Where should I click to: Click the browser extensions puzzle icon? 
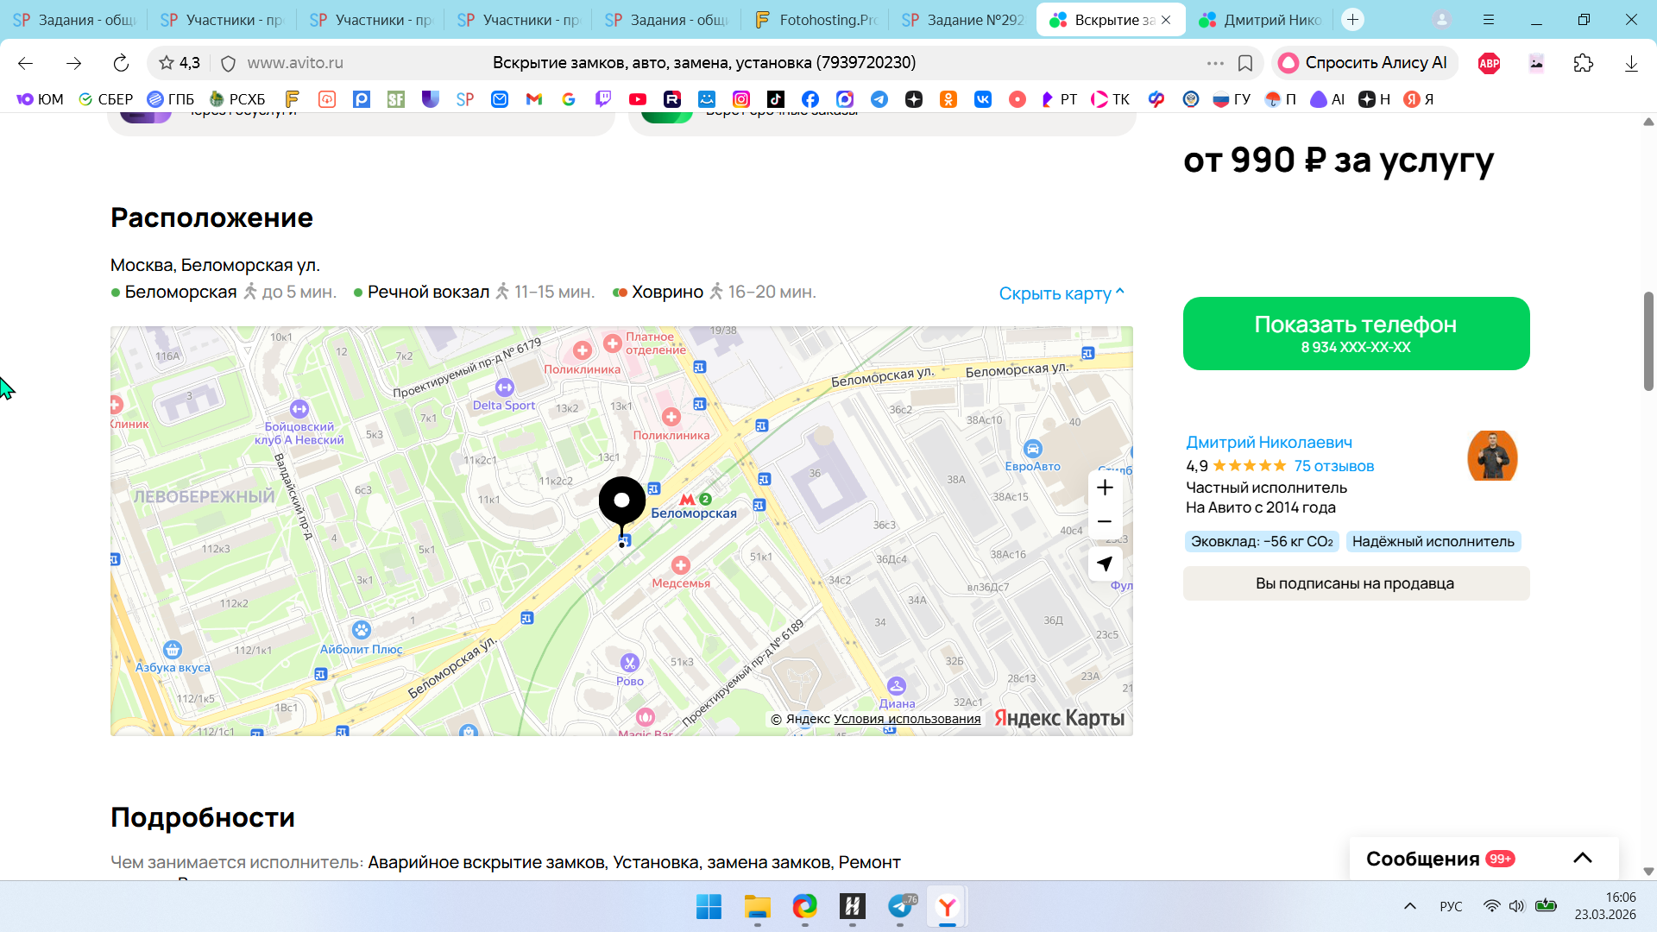[1584, 63]
